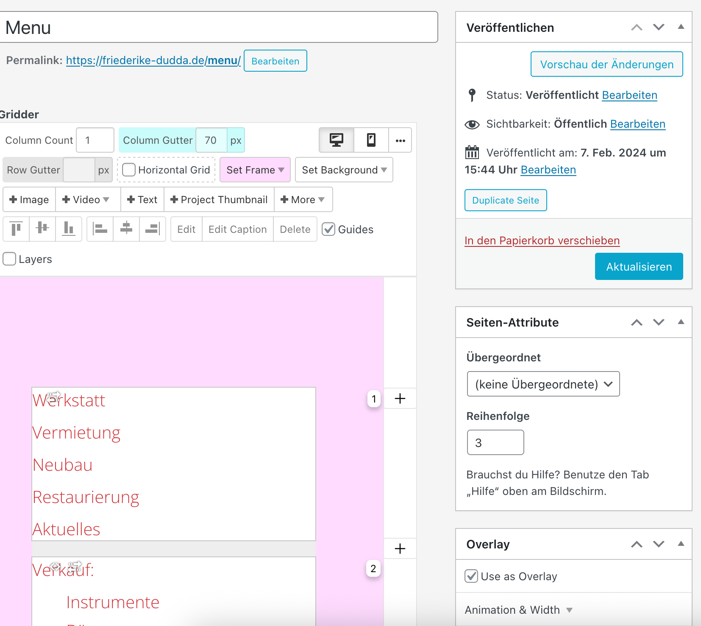The height and width of the screenshot is (626, 701).
Task: Uncheck Use as Overlay
Action: click(x=471, y=576)
